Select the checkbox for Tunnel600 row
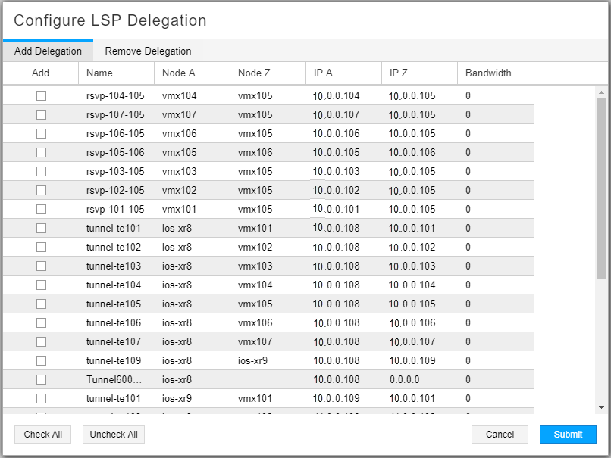Viewport: 611px width, 458px height. [x=41, y=380]
